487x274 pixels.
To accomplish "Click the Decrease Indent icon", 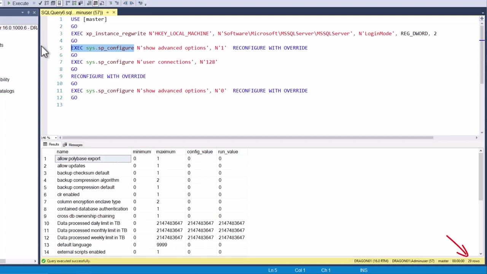I will tap(126, 3).
